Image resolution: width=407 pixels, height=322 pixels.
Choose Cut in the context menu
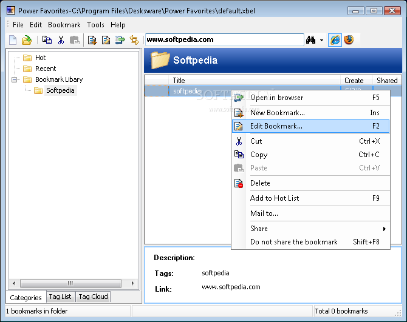click(x=310, y=141)
